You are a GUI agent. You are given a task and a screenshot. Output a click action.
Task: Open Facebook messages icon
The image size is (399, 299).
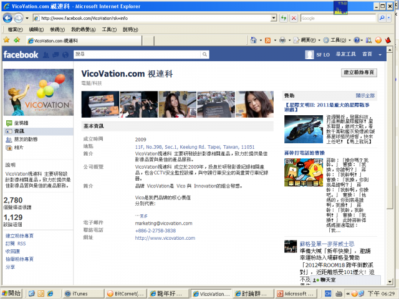[55, 55]
